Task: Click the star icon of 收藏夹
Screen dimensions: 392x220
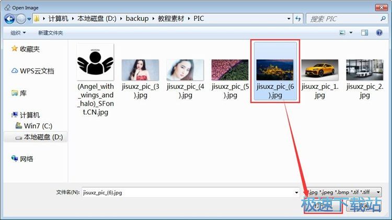Action: point(15,48)
